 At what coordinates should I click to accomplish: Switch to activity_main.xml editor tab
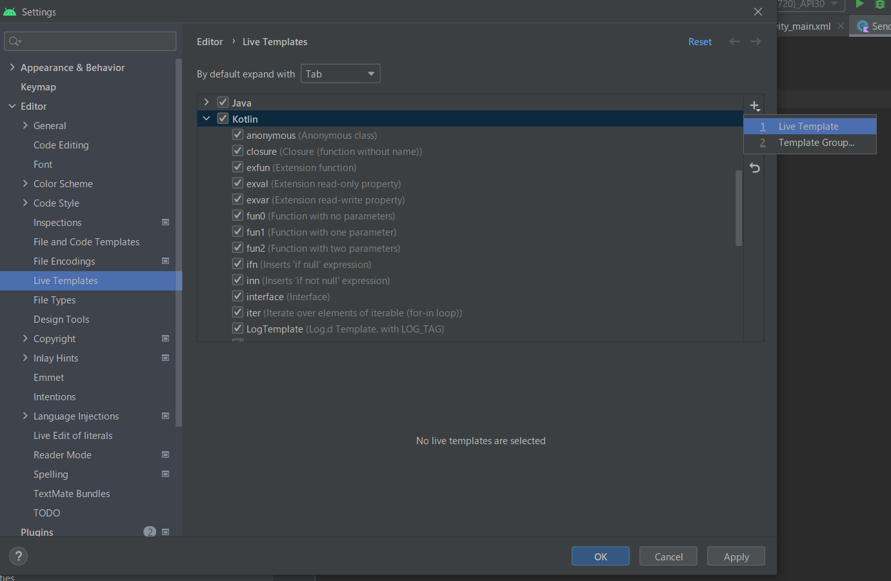pos(803,26)
